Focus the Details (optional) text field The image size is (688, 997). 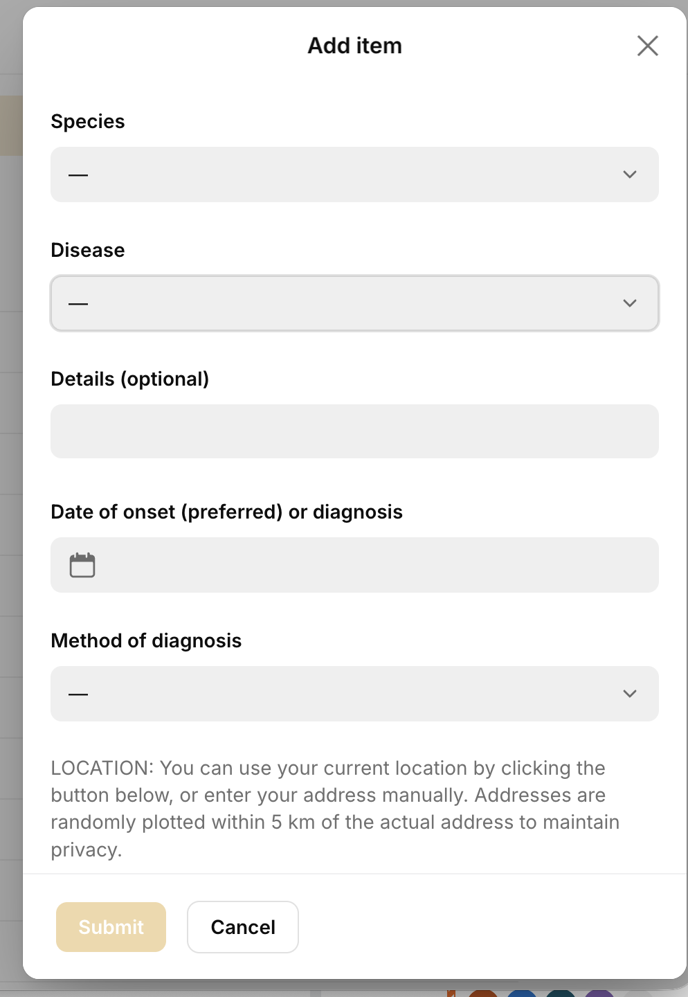354,431
